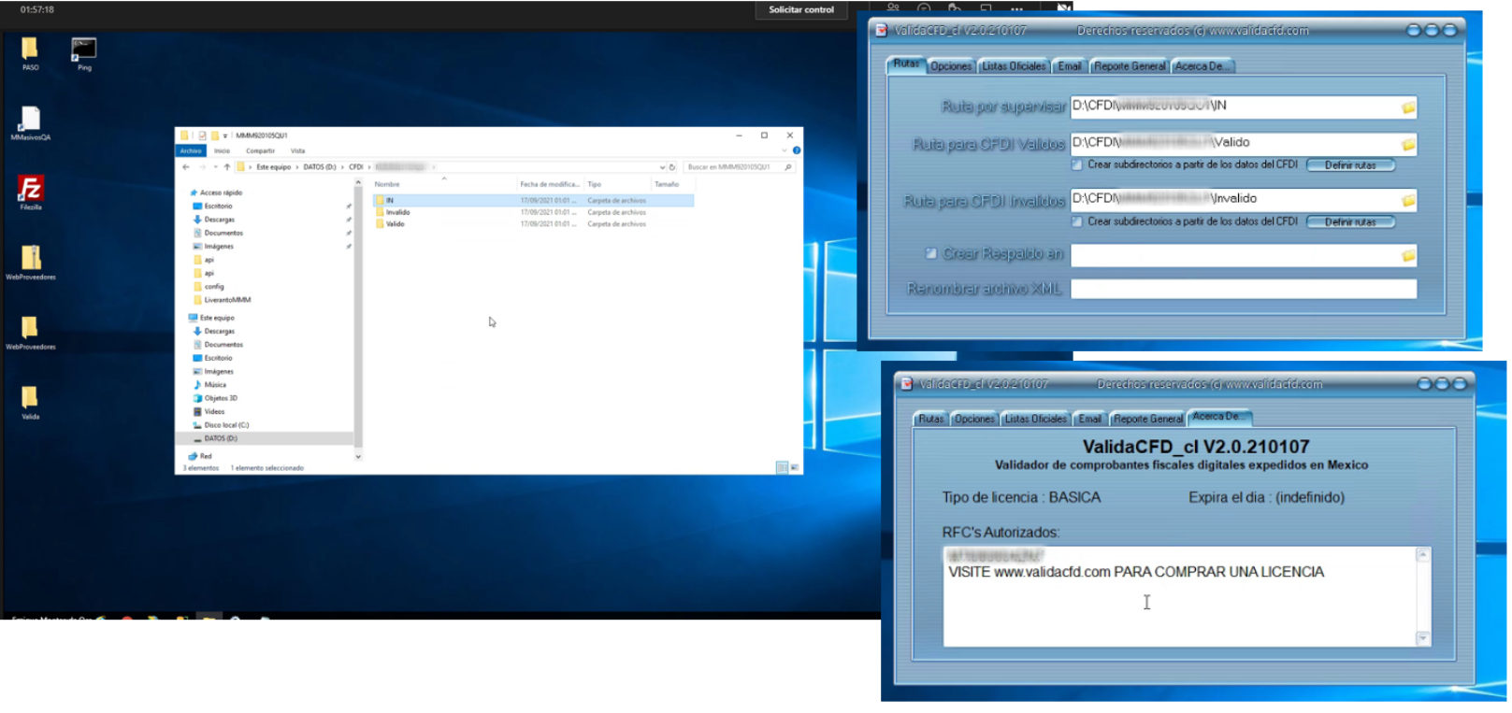Sort files by Tamaño column

click(667, 184)
